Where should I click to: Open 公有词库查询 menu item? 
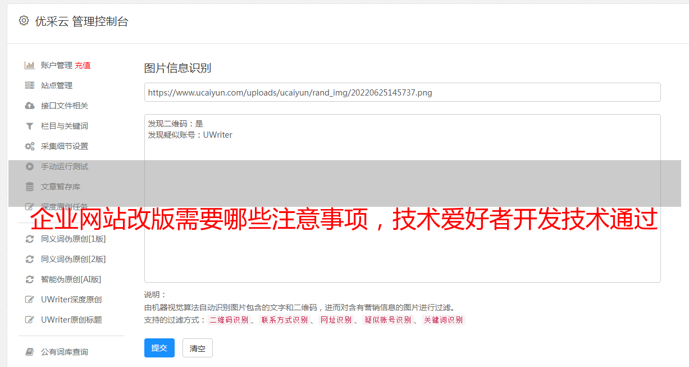coord(65,352)
